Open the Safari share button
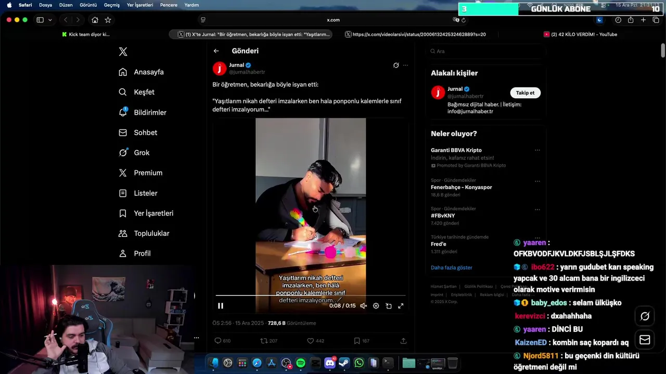 click(x=631, y=20)
